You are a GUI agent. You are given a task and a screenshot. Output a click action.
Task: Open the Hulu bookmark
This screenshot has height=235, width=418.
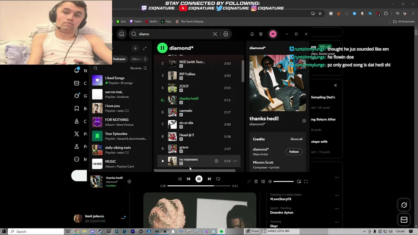point(166,22)
